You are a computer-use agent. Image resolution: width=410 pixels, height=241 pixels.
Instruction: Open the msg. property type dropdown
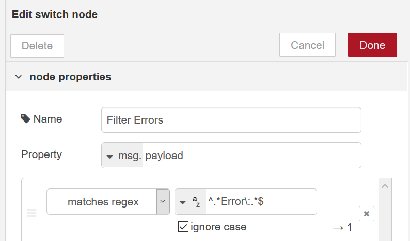[122, 156]
